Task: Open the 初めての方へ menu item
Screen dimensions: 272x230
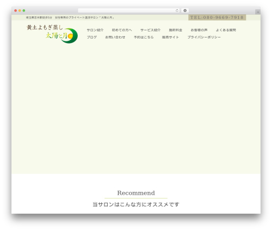Action: pos(122,30)
